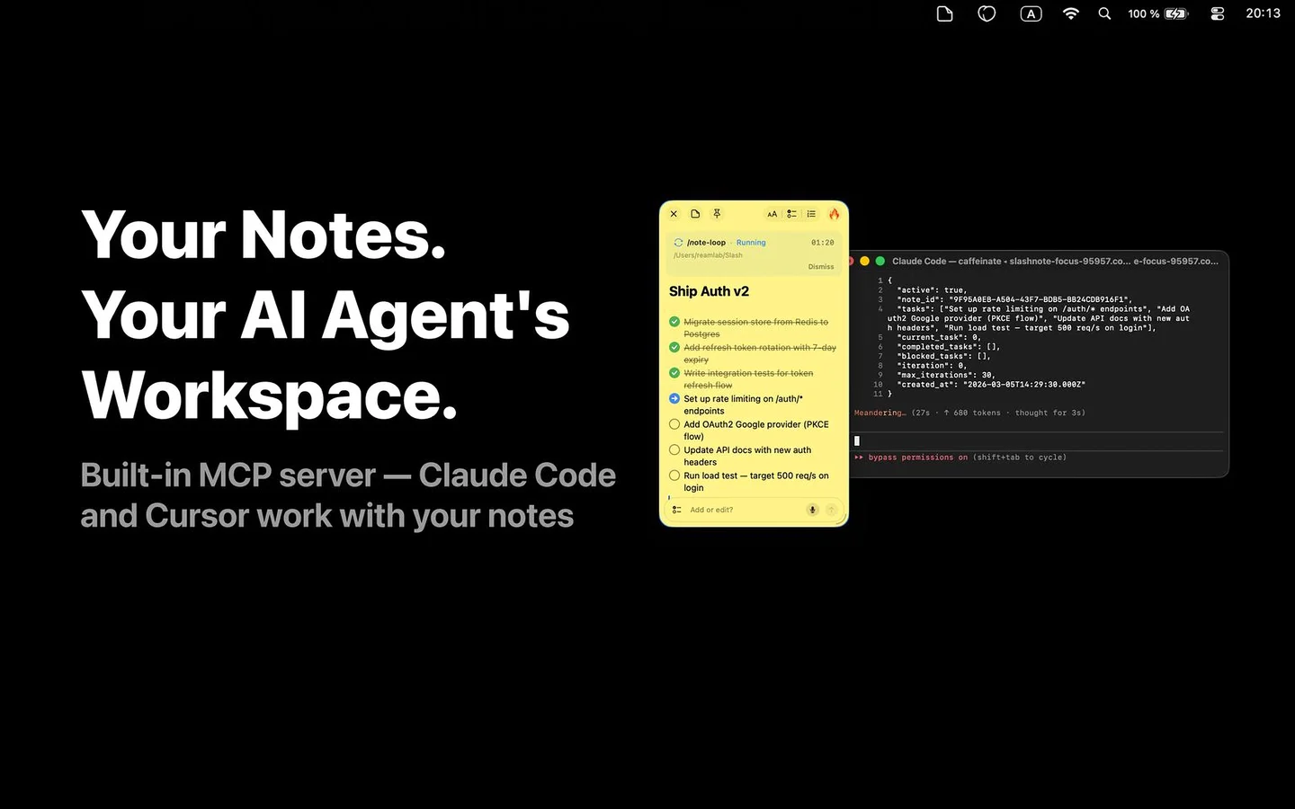Click the Run load test task text

[755, 482]
